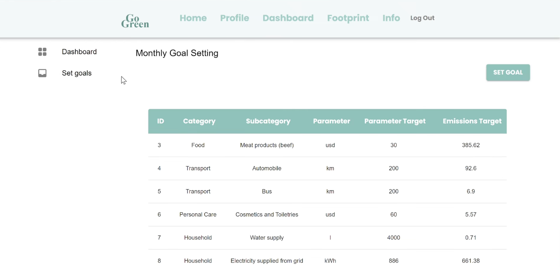Viewport: 560px width, 267px height.
Task: Select the Automobile transport row
Action: click(x=267, y=168)
